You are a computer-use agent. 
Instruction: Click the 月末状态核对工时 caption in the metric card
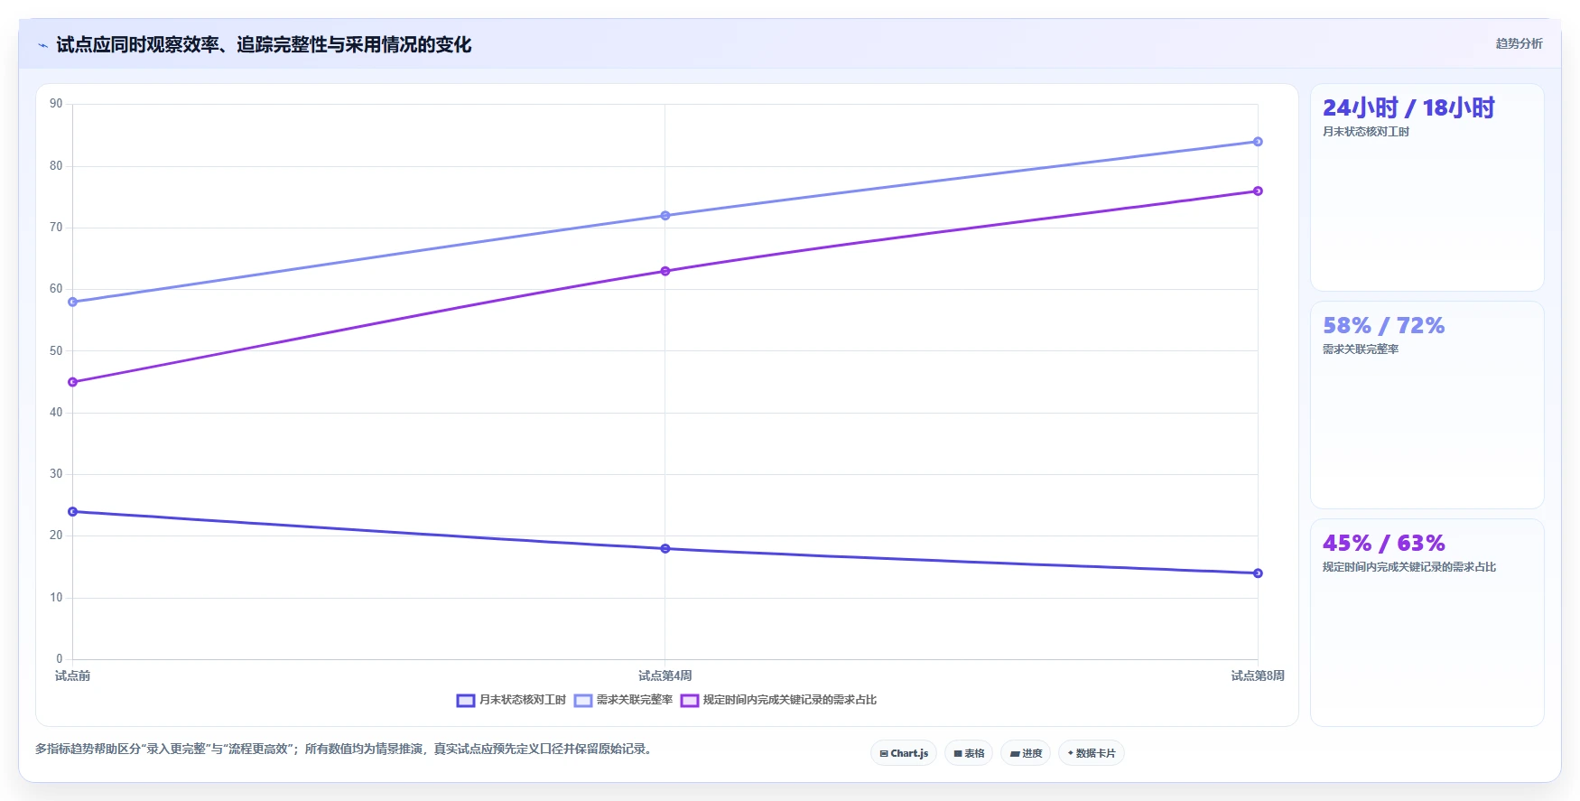click(1366, 132)
